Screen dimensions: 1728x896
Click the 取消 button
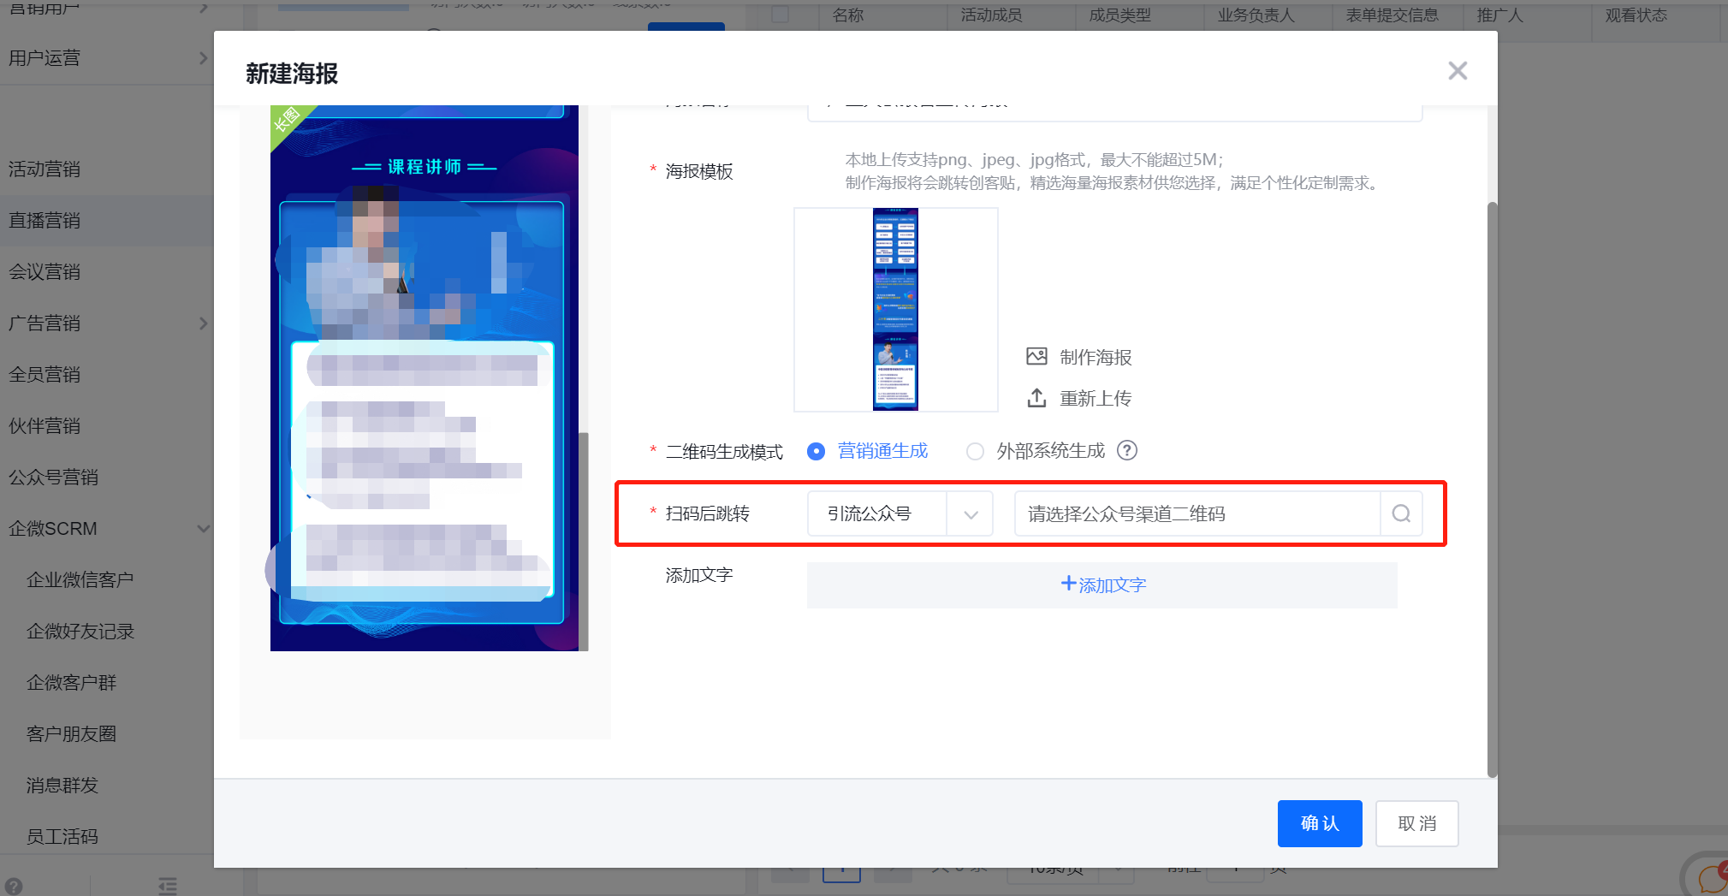[1416, 823]
